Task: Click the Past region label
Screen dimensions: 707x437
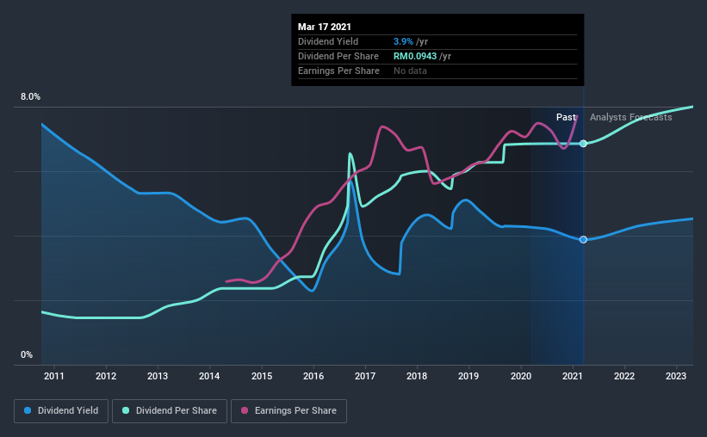Action: pyautogui.click(x=566, y=117)
